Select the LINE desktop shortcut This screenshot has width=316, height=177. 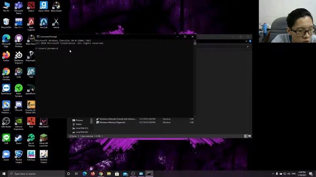point(6,139)
